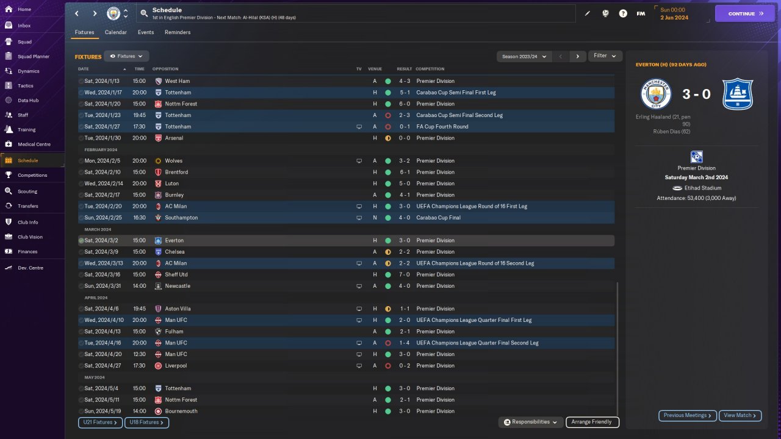Select the Schedule sidebar item

[32, 160]
